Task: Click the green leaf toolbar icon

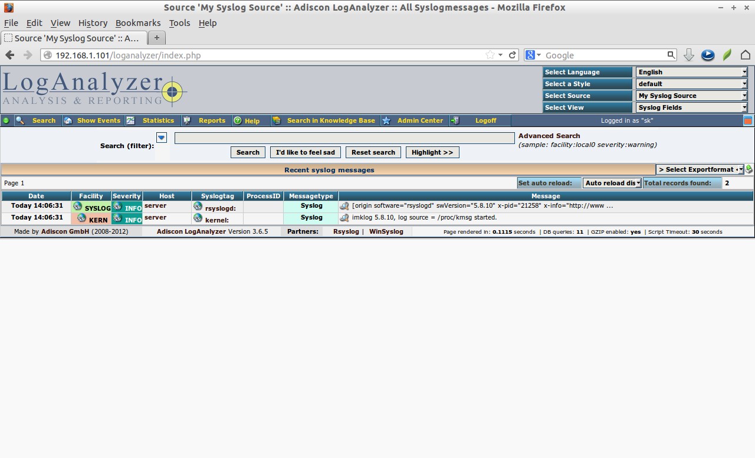Action: (727, 55)
